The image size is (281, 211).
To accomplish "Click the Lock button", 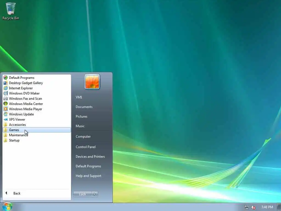I will click(82, 194).
